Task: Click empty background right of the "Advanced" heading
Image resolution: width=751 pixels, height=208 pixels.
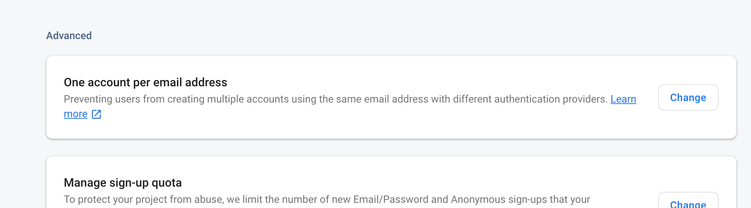Action: [368, 36]
